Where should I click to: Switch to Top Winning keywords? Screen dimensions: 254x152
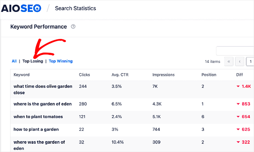click(x=61, y=61)
